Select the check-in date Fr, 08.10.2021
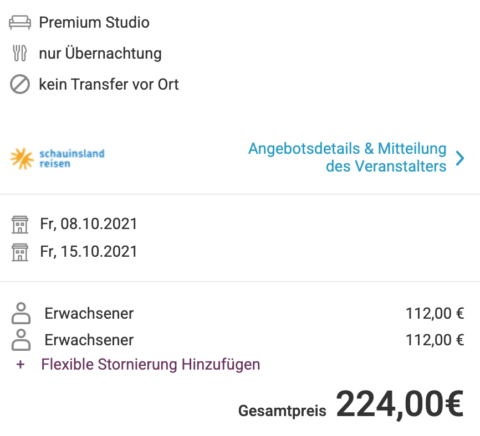Image resolution: width=480 pixels, height=436 pixels. click(x=89, y=224)
